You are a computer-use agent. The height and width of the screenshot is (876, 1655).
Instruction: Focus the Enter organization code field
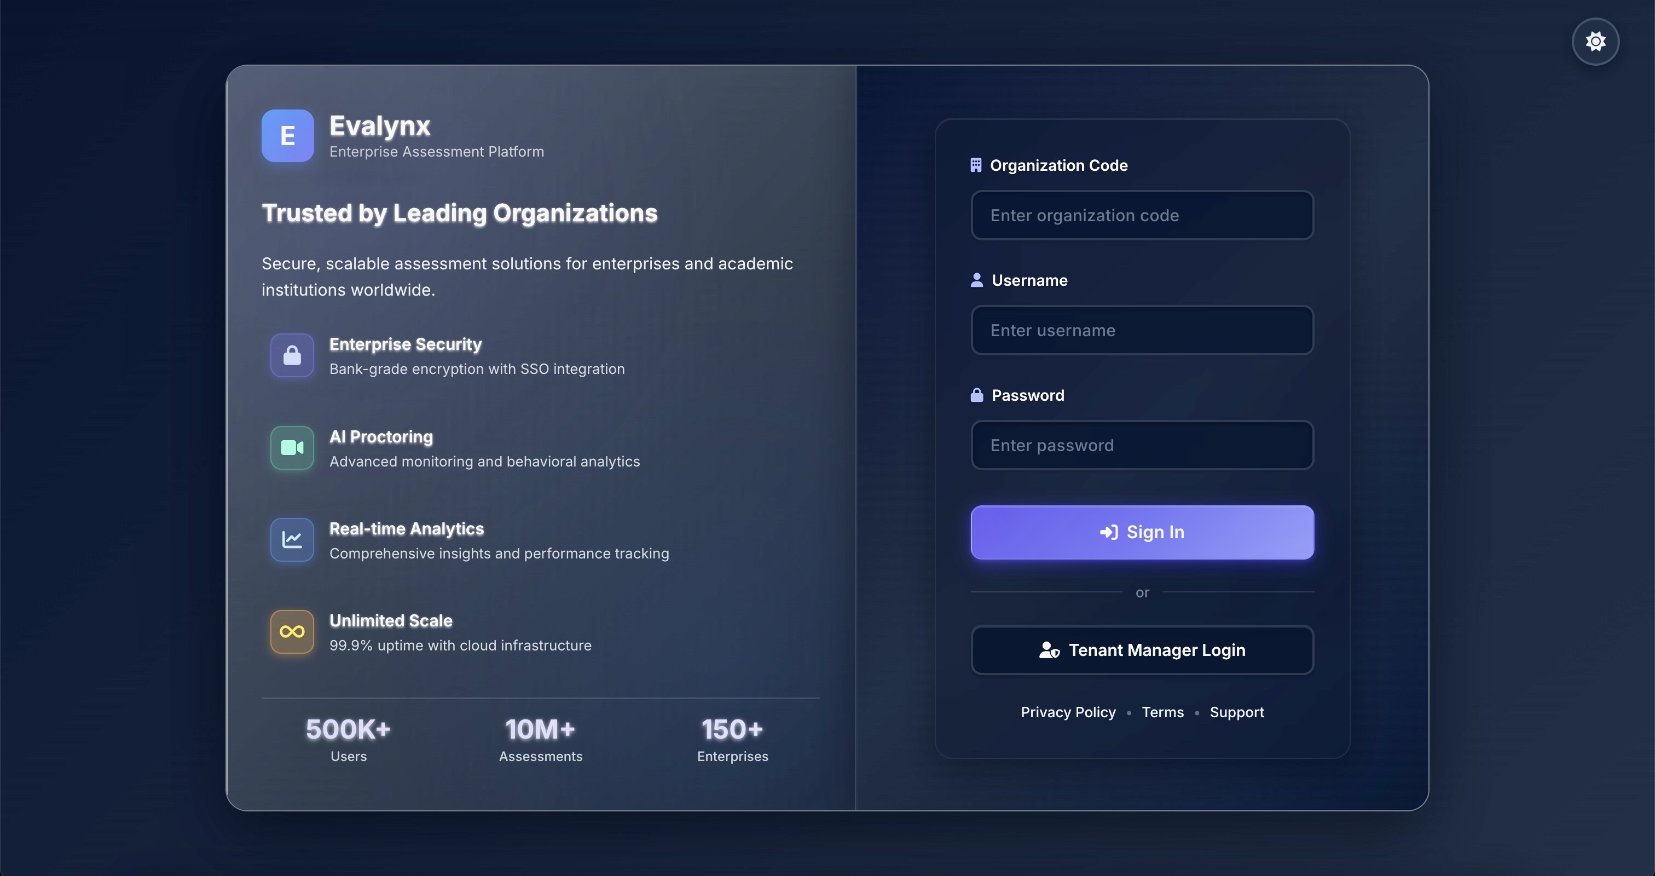point(1142,215)
